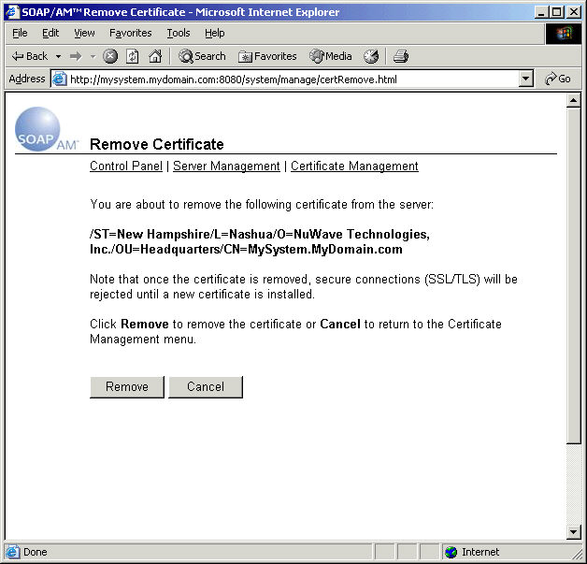
Task: Expand the address bar URL dropdown
Action: [x=525, y=80]
